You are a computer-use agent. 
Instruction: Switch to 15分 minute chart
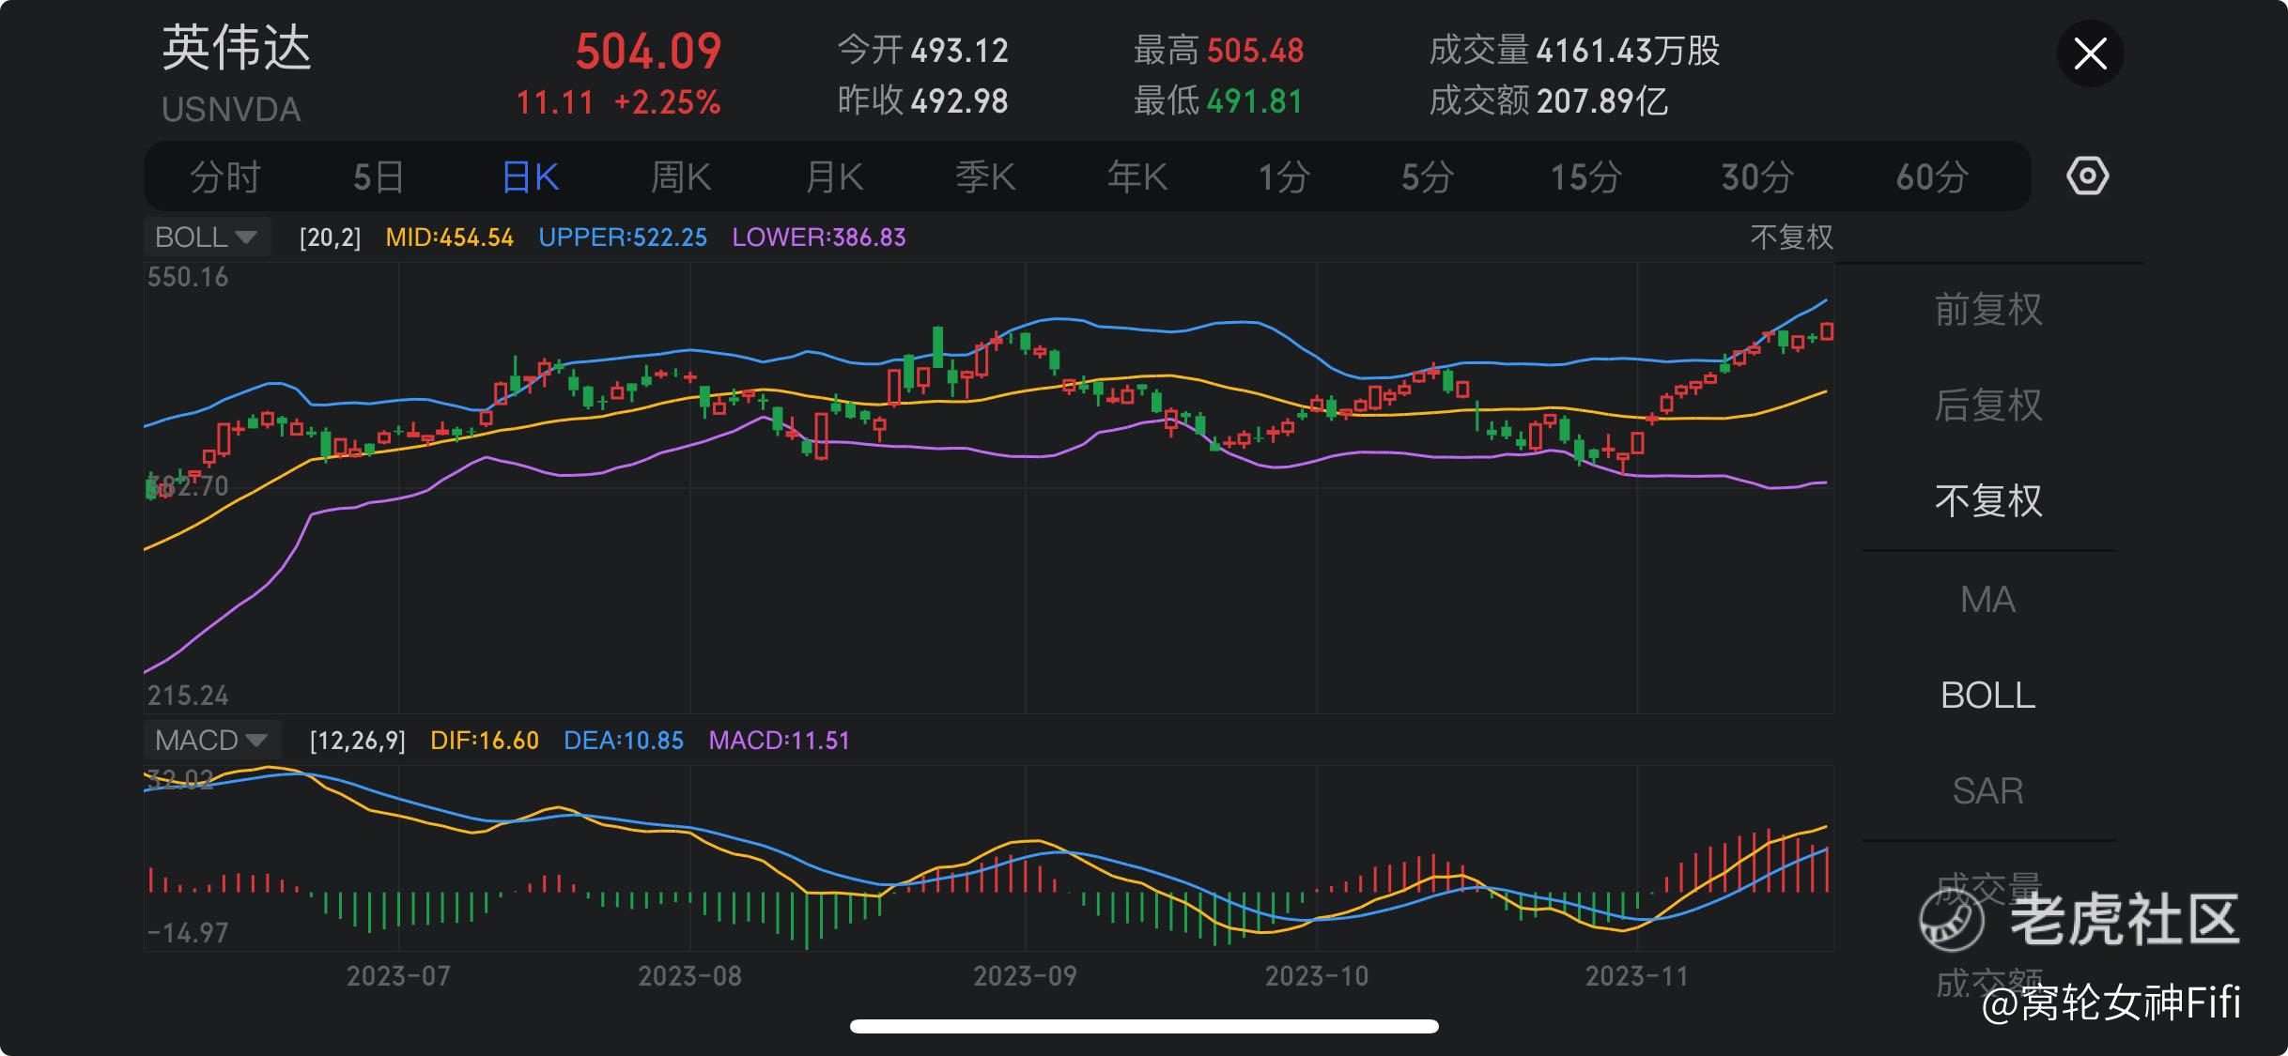tap(1585, 176)
